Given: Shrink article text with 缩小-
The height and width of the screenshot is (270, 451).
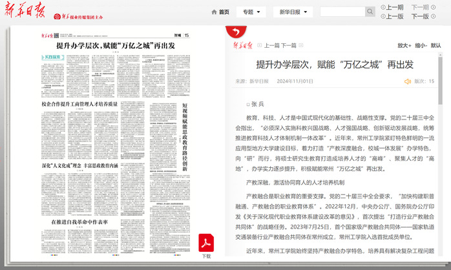Looking at the screenshot, I should (x=421, y=45).
